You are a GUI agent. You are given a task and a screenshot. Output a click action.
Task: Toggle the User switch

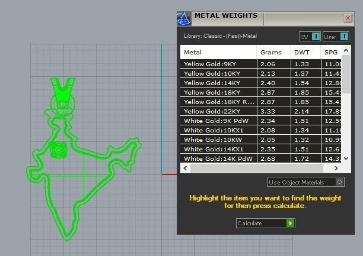tap(336, 37)
